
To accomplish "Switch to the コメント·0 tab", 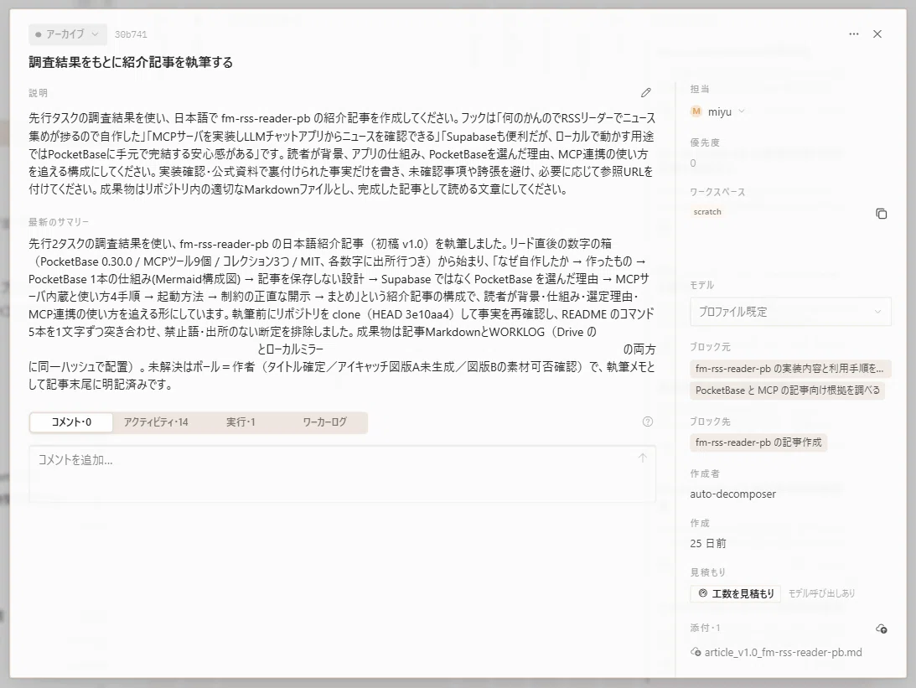I will [x=71, y=422].
